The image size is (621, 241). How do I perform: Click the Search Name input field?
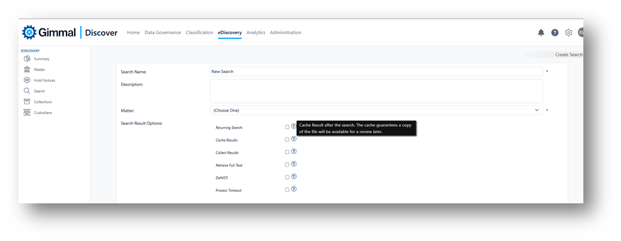376,72
